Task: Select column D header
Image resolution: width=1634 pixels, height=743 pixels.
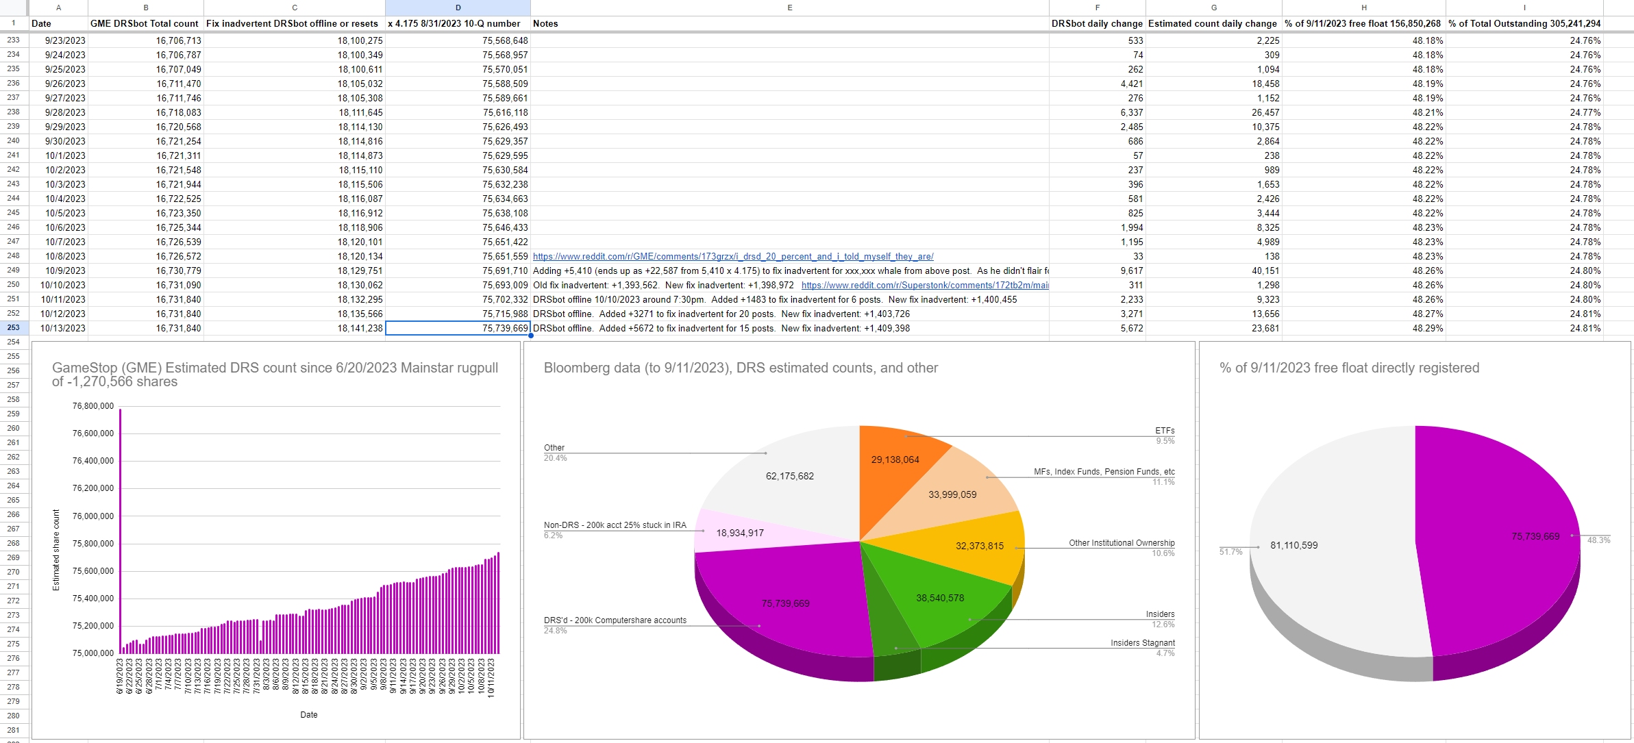Action: click(458, 8)
